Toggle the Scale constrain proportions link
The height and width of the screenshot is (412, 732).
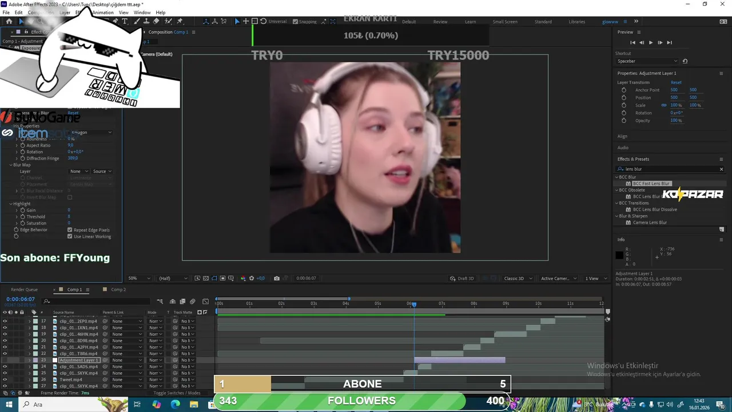pos(664,105)
